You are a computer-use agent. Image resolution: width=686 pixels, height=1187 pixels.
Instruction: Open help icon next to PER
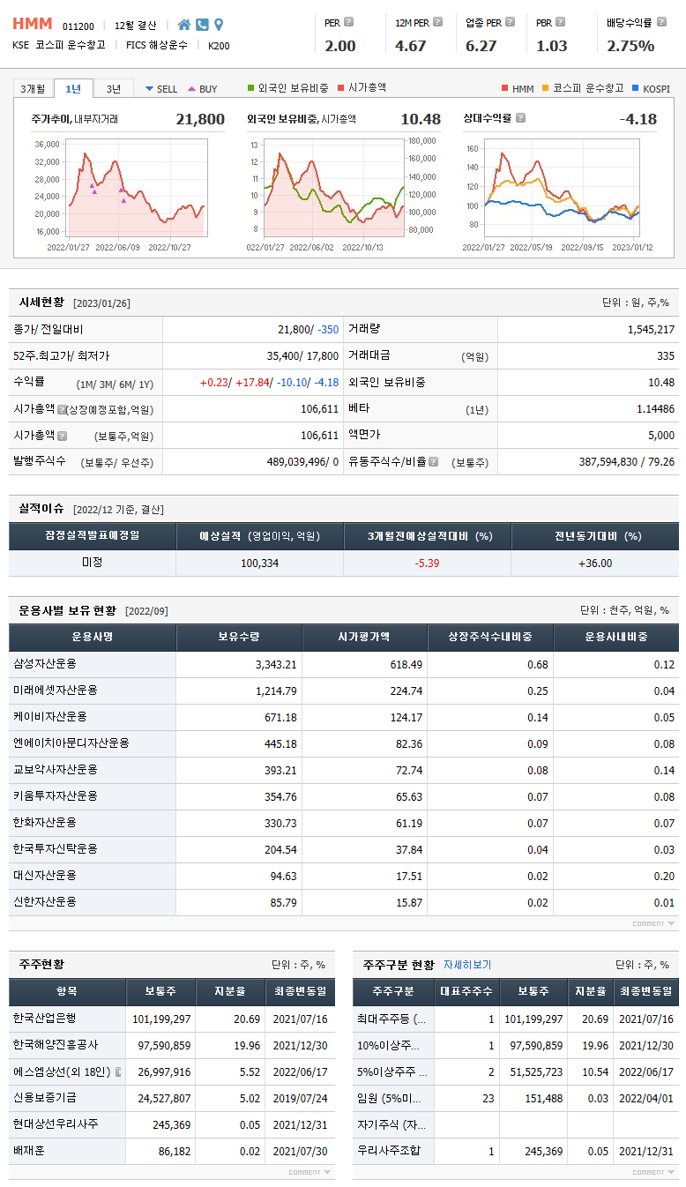349,22
